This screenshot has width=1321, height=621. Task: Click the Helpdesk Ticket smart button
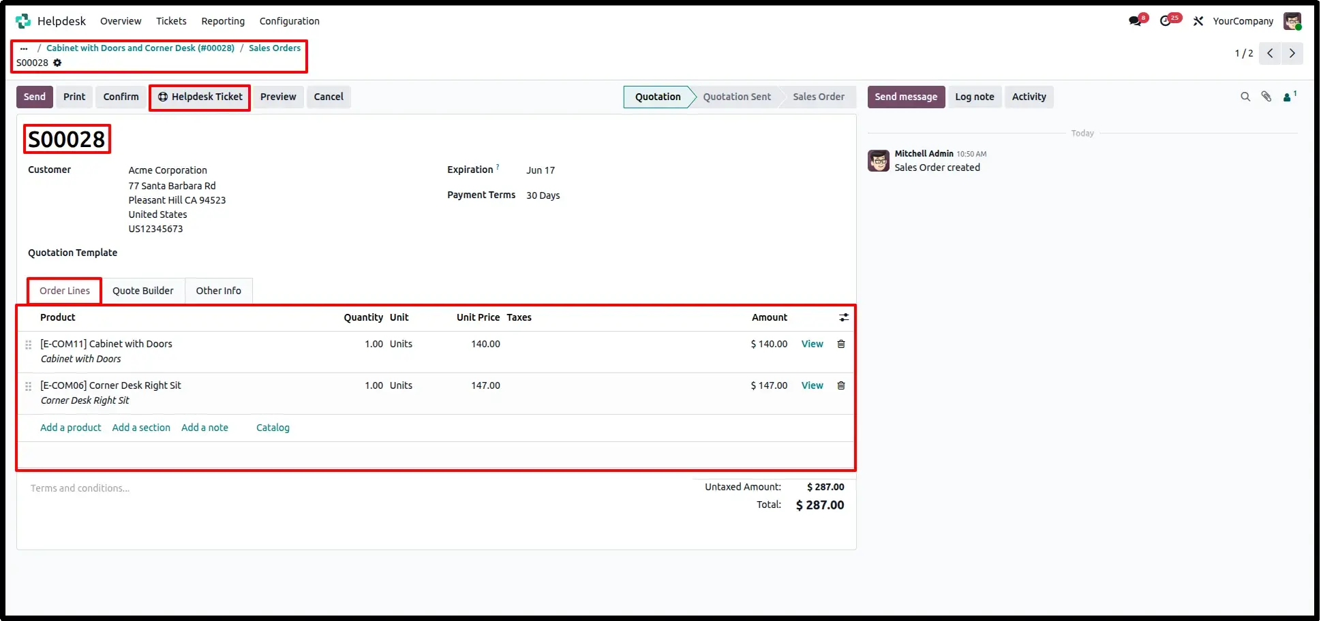[200, 97]
